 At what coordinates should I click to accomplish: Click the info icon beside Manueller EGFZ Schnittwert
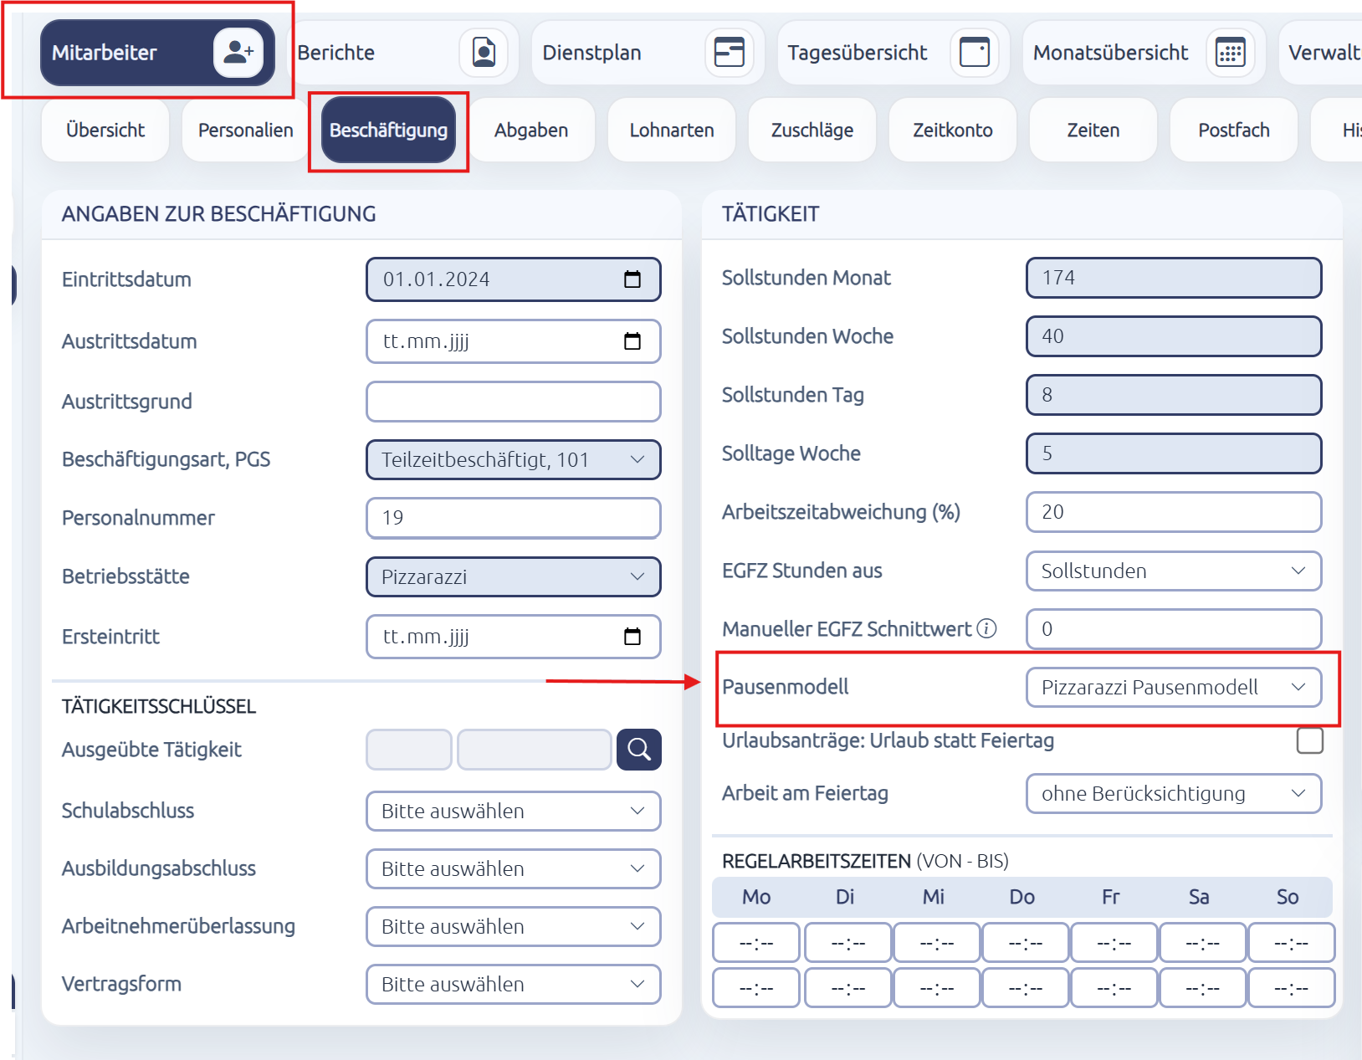987,628
